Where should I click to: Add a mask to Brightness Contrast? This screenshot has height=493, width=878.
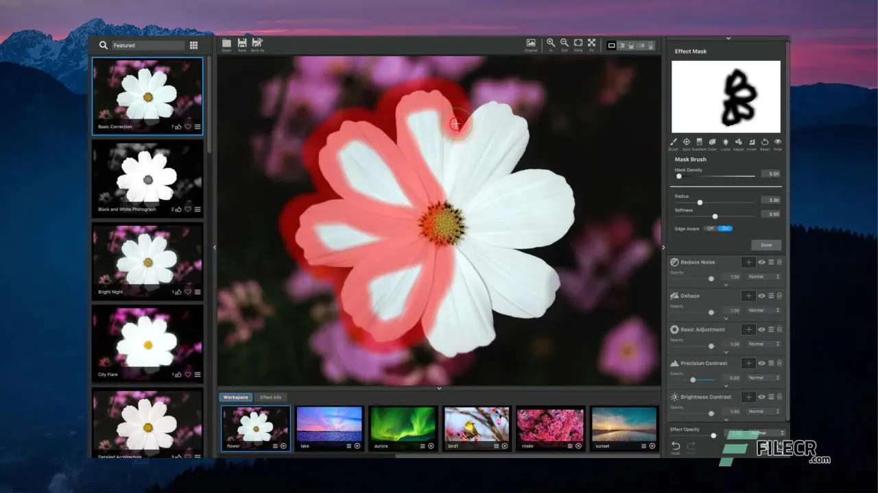click(748, 396)
